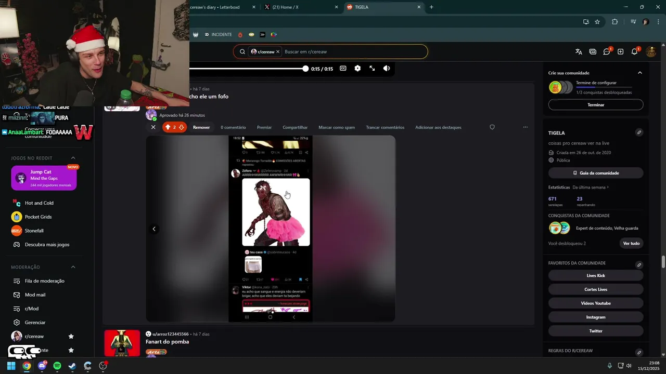This screenshot has height=374, width=666.
Task: Open a new browser tab
Action: (431, 7)
